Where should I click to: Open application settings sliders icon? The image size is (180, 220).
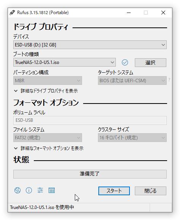pos(40,190)
